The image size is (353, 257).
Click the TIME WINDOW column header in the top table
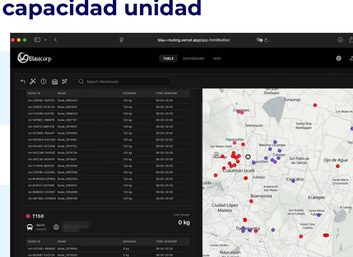click(166, 93)
